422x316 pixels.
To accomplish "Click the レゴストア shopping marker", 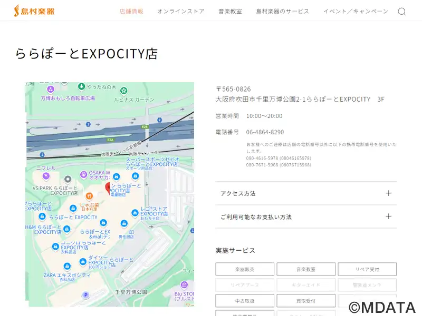I will (135, 213).
